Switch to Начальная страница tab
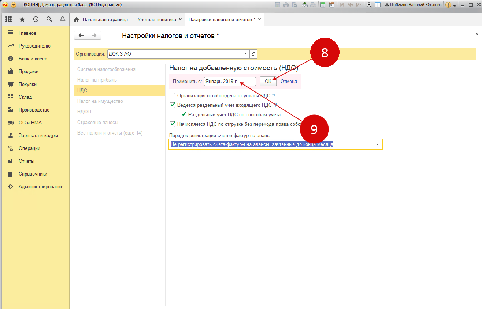 (x=101, y=19)
